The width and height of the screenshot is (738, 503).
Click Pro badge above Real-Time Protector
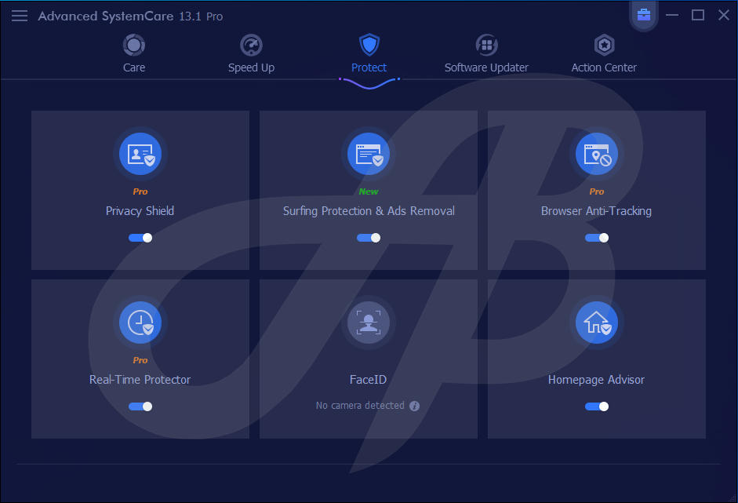140,360
